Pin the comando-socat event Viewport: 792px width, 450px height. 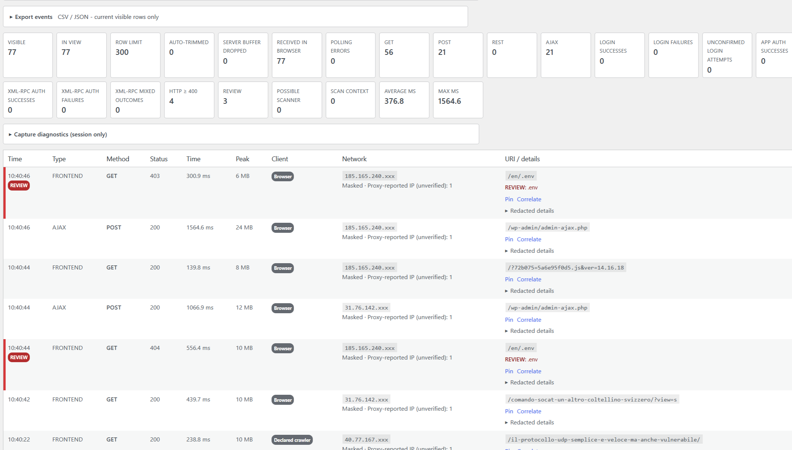509,411
